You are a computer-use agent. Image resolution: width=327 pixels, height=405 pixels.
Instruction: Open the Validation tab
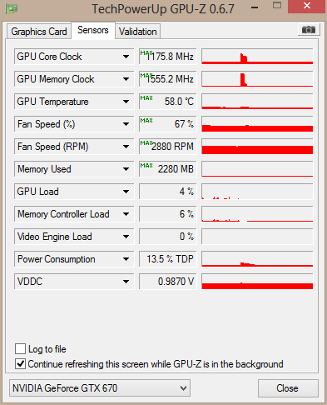138,32
